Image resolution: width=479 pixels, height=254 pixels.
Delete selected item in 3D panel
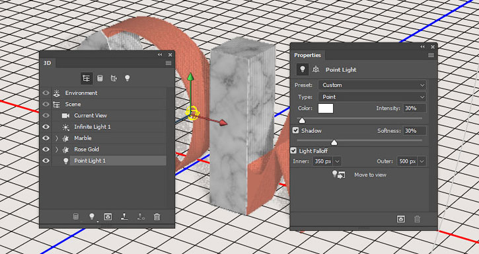coord(157,217)
